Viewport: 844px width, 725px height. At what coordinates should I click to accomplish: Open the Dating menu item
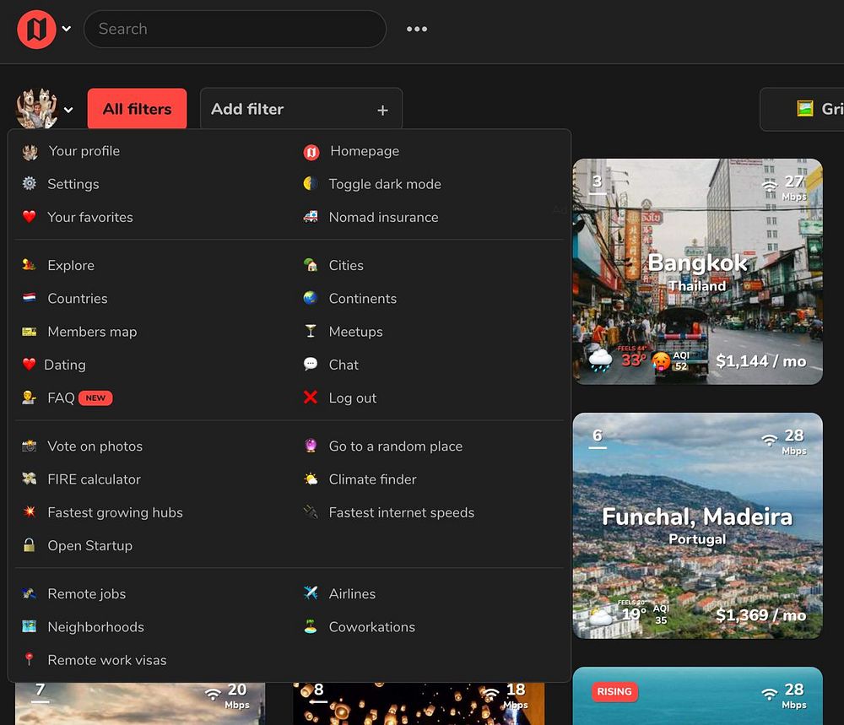click(65, 365)
